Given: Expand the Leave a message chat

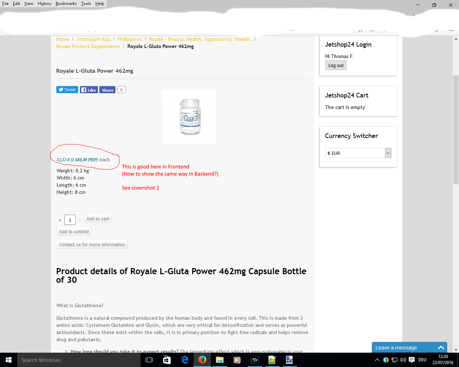Looking at the screenshot, I should click(410, 347).
